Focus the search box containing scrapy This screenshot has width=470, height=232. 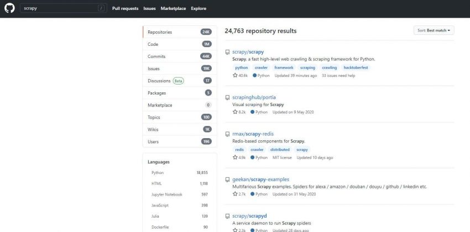pos(64,8)
